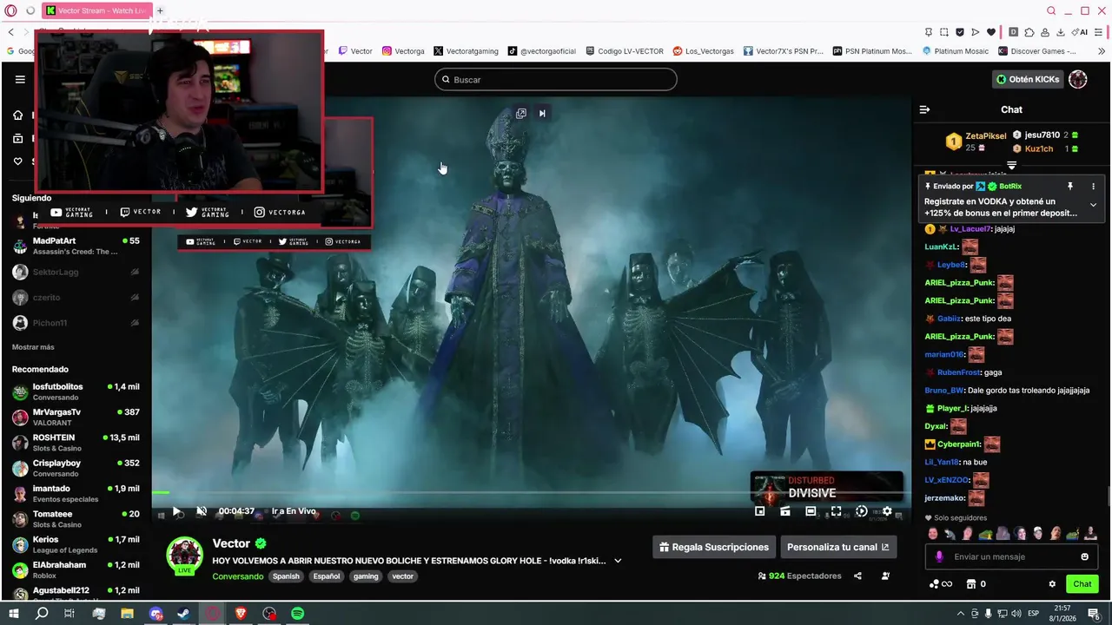The height and width of the screenshot is (625, 1112).
Task: Click 'Mostrar más' in following list
Action: tap(33, 347)
